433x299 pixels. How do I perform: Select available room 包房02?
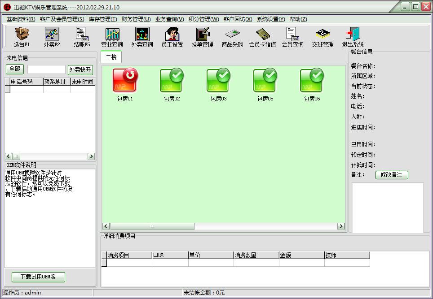172,85
